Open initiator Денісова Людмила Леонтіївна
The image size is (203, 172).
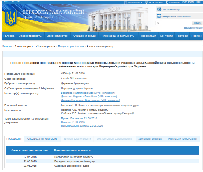(89, 97)
